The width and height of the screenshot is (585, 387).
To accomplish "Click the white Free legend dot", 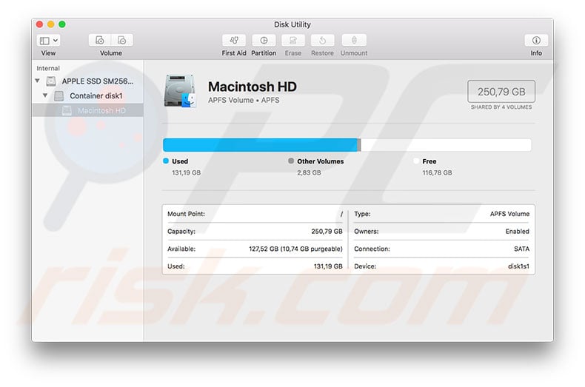I will tap(416, 161).
